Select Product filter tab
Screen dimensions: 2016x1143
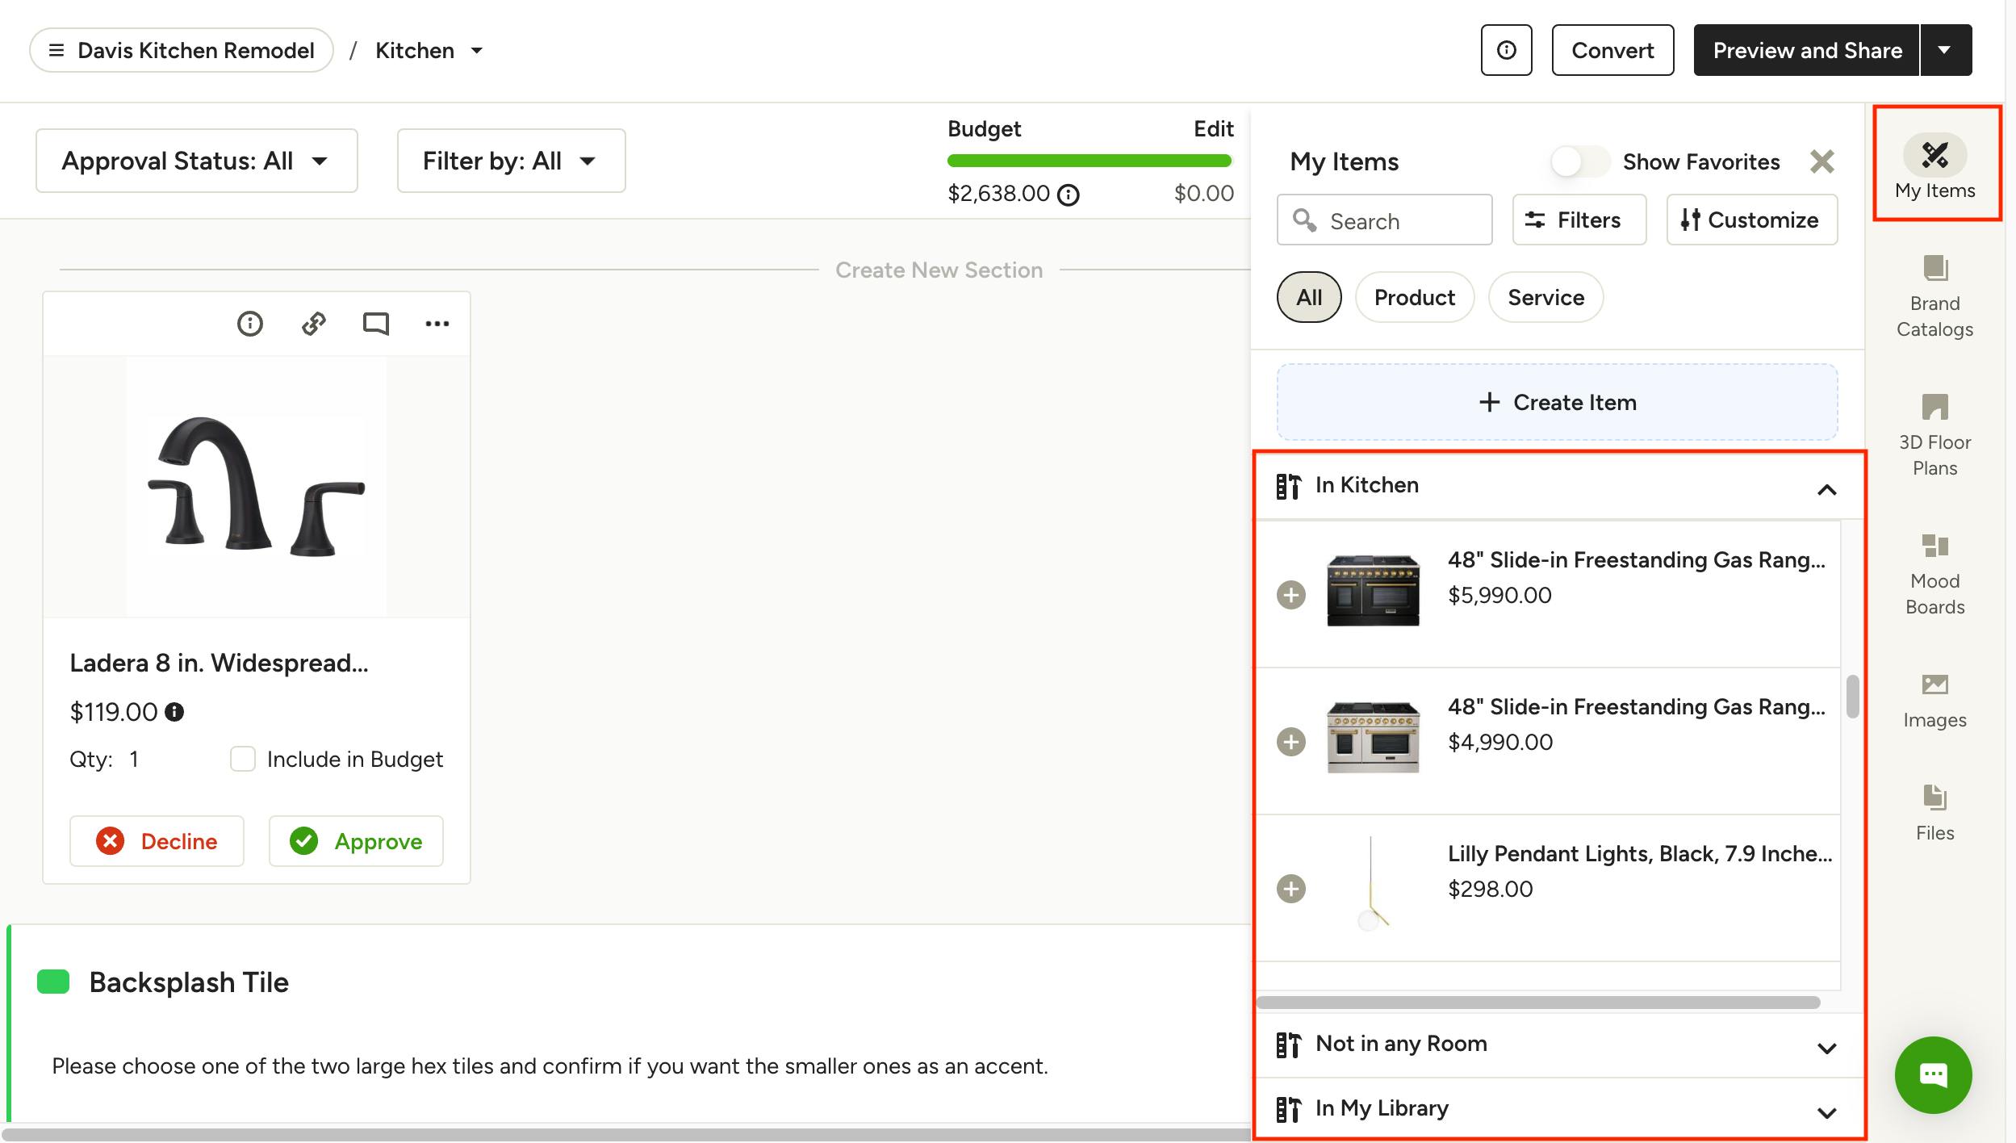click(x=1414, y=297)
